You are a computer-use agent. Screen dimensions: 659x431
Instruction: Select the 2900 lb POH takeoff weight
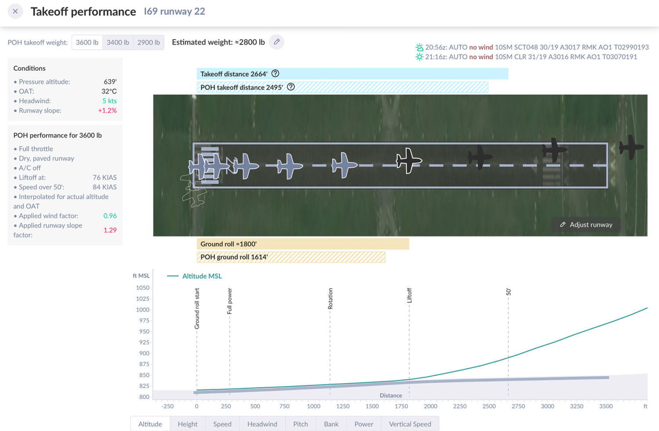point(148,42)
